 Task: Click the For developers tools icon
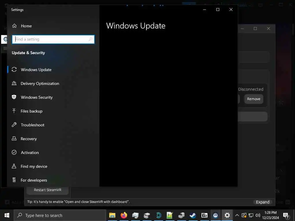[x=14, y=180]
